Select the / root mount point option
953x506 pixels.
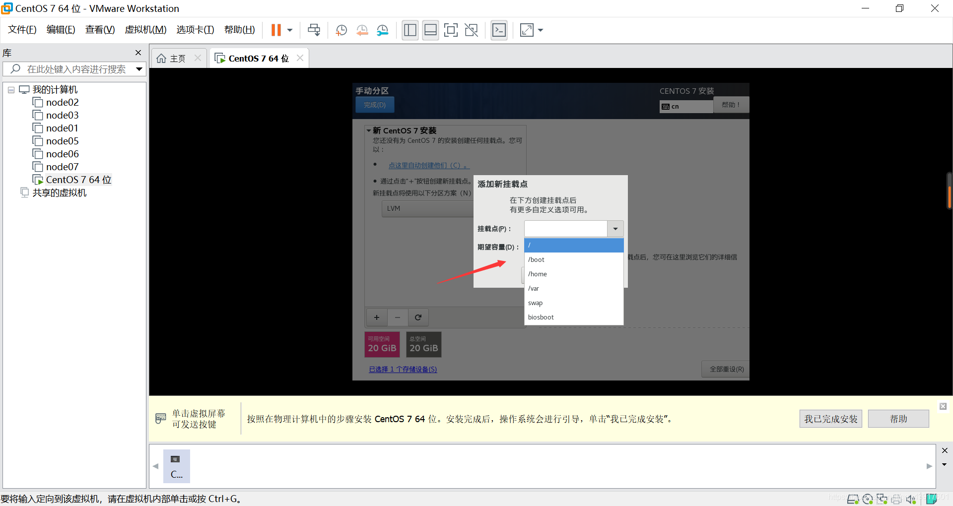tap(574, 245)
